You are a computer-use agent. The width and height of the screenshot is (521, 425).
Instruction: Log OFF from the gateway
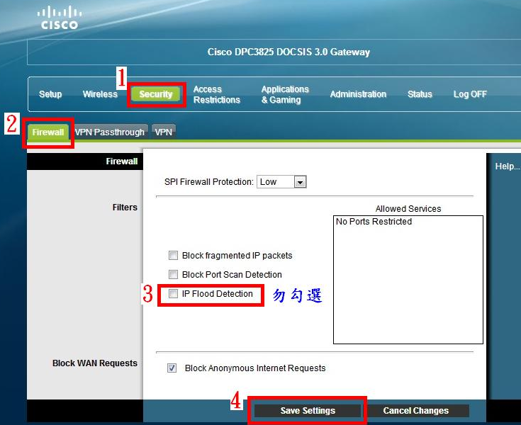point(470,94)
